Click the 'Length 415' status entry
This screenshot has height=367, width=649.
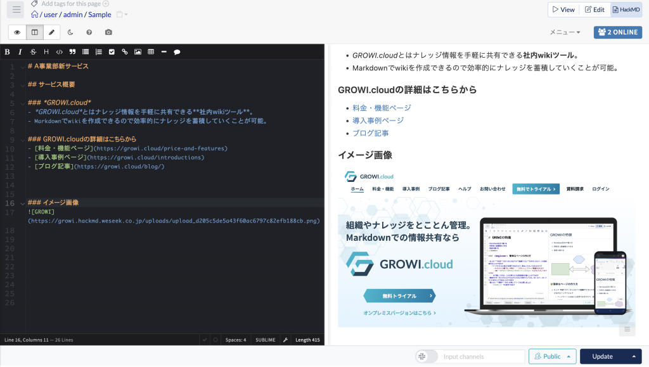click(x=307, y=340)
